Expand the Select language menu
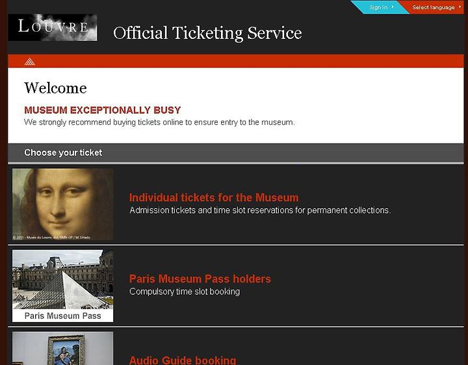Viewport: 468px width, 365px height. click(434, 7)
